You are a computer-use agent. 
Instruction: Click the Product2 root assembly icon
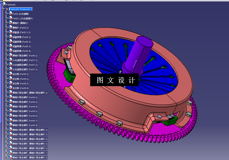[x=4, y=4]
